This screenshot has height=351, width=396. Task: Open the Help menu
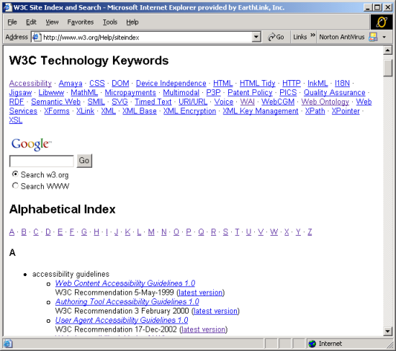132,22
